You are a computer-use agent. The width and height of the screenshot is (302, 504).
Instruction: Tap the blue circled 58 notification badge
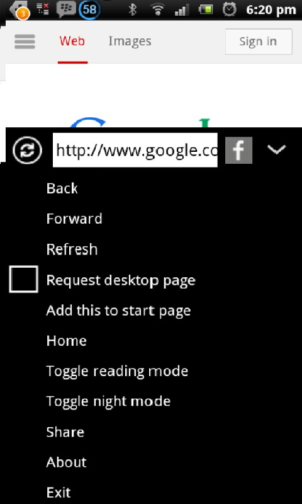coord(90,9)
